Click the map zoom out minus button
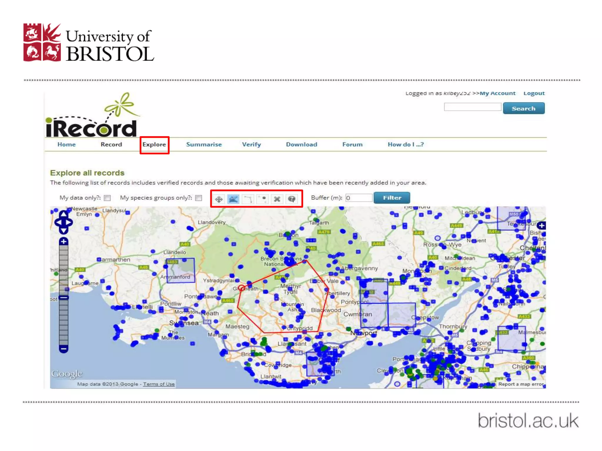This screenshot has width=602, height=451. [x=63, y=349]
